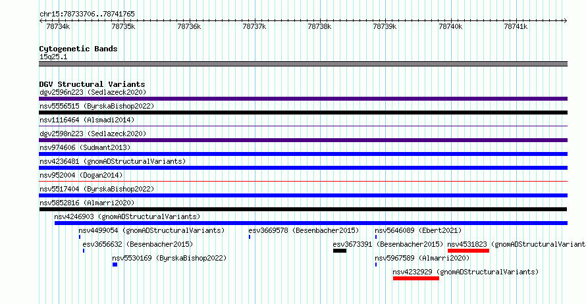Viewport: 586px width, 304px height.
Task: Open nsv5852816 (Almarri2020) variant label
Action: (87, 203)
